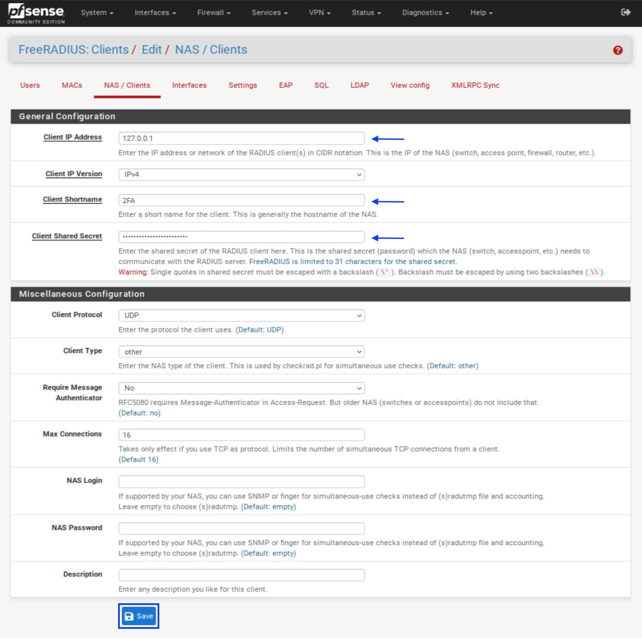This screenshot has height=638, width=642.
Task: Open the System menu
Action: pos(97,13)
